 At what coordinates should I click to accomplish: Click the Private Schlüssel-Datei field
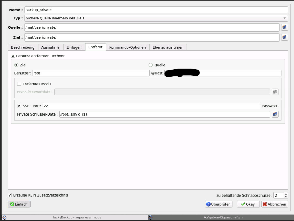point(165,114)
